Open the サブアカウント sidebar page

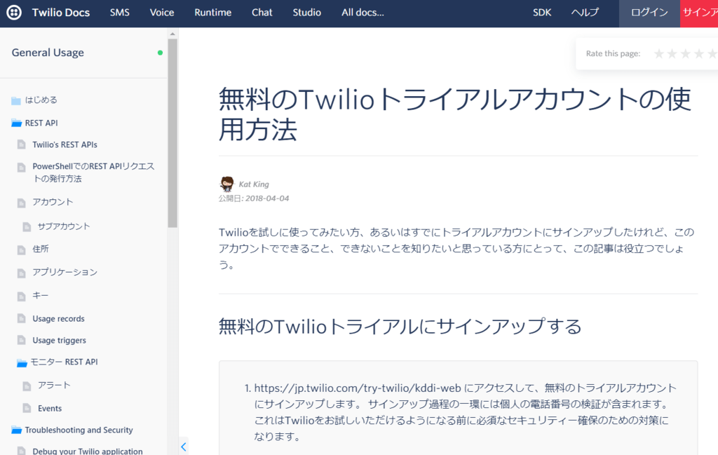[x=64, y=226]
